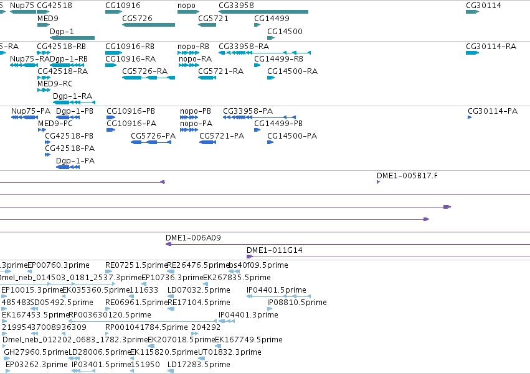Click the CG5726 gene label

(x=137, y=18)
